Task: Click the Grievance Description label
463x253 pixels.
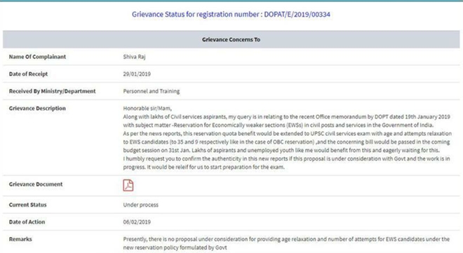Action: [37, 108]
